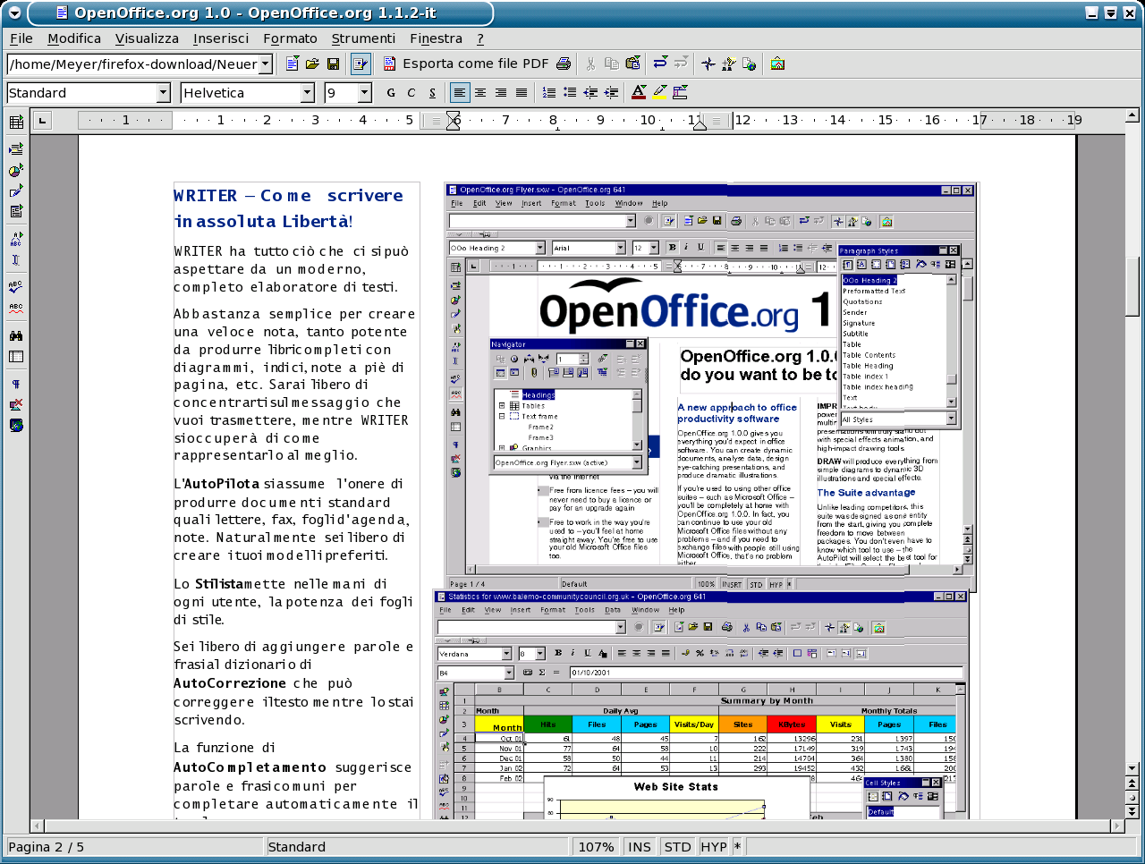Open the font size dropdown
Image resolution: width=1145 pixels, height=864 pixels.
(x=365, y=93)
